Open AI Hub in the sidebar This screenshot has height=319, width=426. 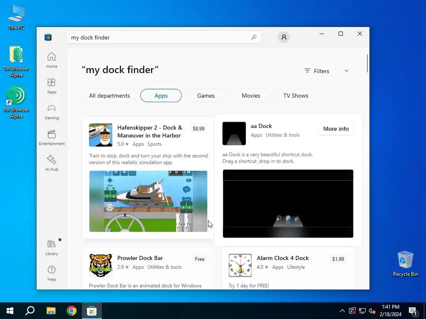(52, 163)
